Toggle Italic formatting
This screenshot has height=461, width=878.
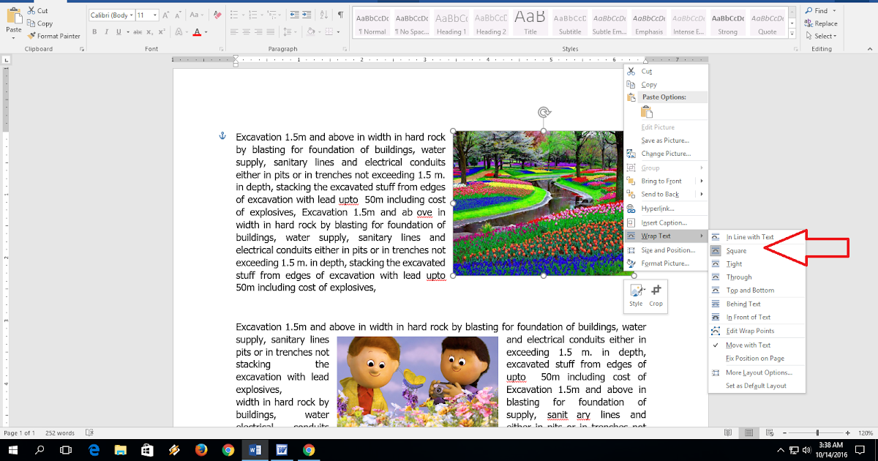pos(107,31)
